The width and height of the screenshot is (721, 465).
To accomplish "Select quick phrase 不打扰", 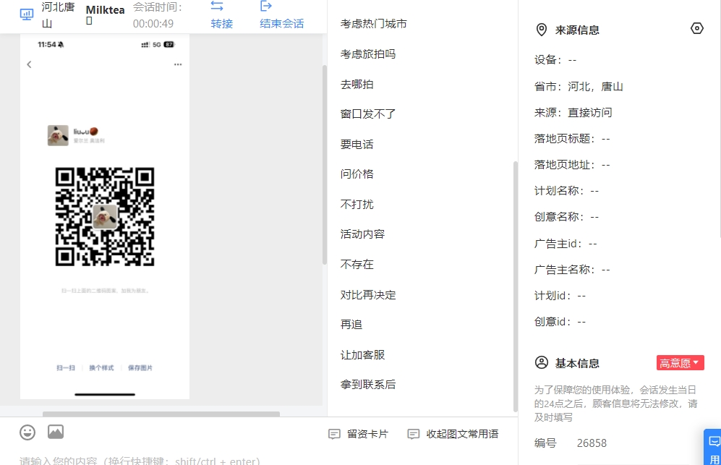I will tap(357, 204).
